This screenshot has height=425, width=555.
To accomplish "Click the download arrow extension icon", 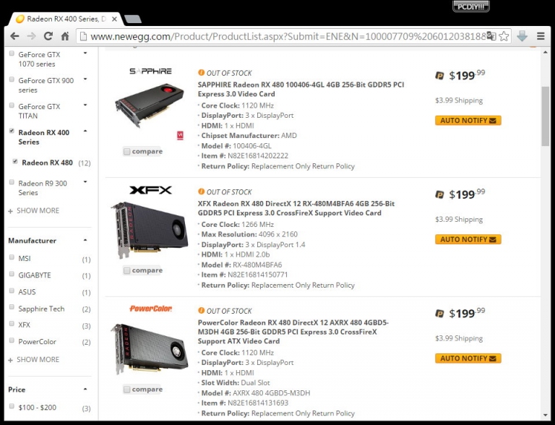I will pyautogui.click(x=522, y=36).
